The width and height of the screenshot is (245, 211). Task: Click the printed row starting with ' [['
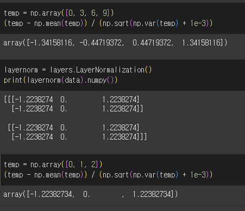(x=73, y=128)
